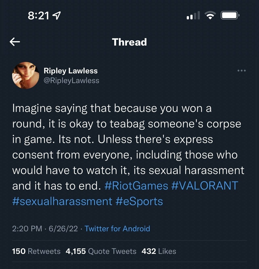Tap the Wi-Fi status icon
259x269 pixels.
(210, 15)
